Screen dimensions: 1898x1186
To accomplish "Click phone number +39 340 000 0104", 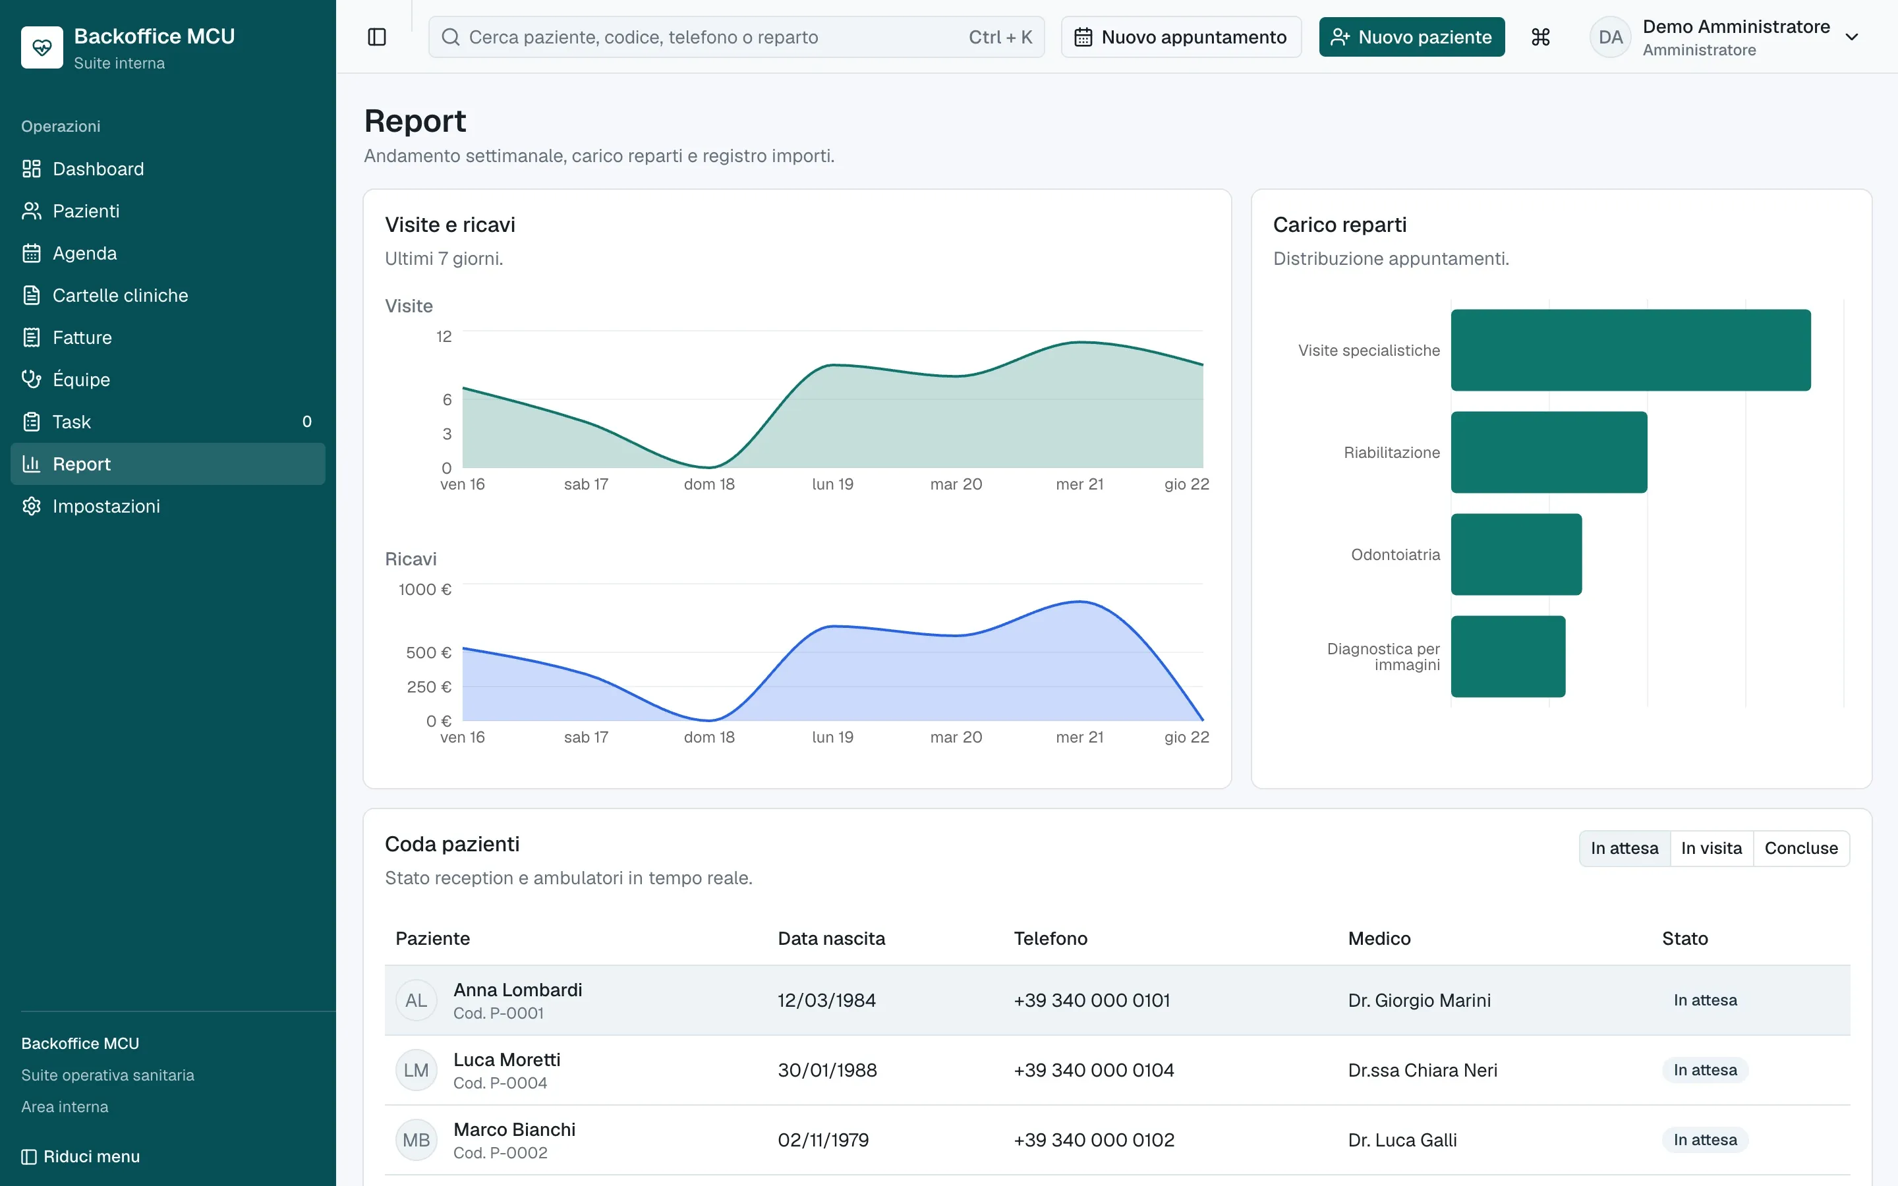I will coord(1093,1070).
